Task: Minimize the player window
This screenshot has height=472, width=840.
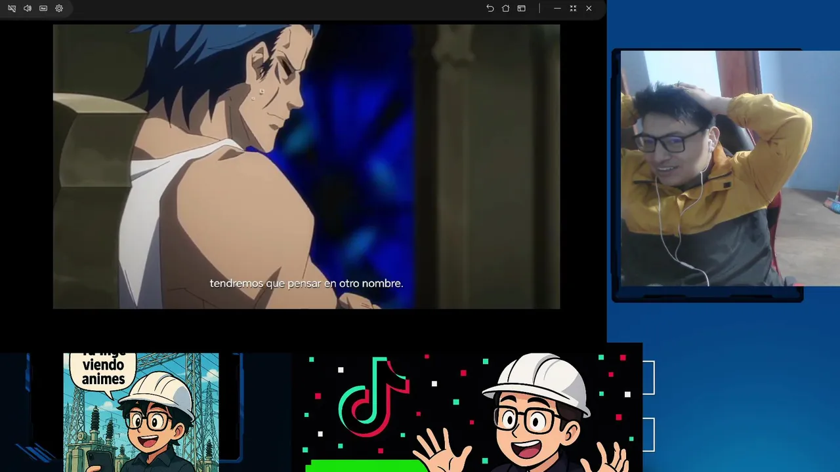Action: click(557, 9)
